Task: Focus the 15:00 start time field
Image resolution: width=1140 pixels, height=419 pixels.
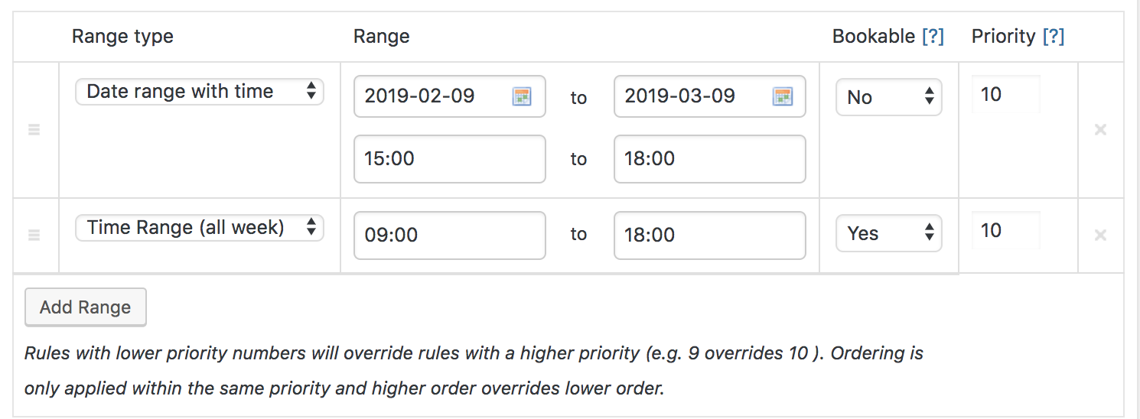Action: [450, 159]
